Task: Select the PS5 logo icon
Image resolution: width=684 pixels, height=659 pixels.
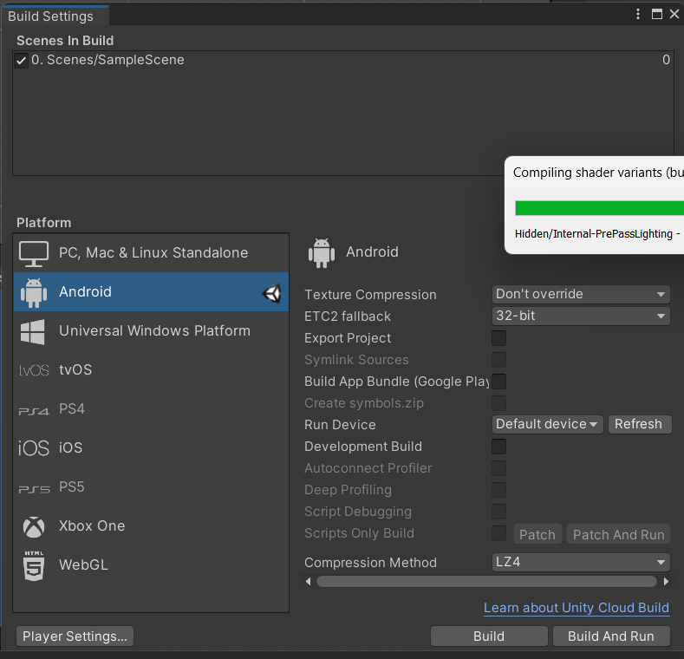Action: tap(34, 489)
